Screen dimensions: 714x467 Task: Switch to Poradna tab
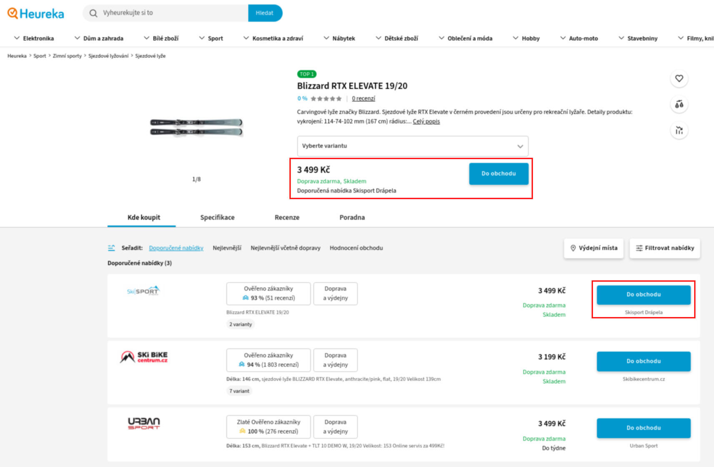point(352,217)
